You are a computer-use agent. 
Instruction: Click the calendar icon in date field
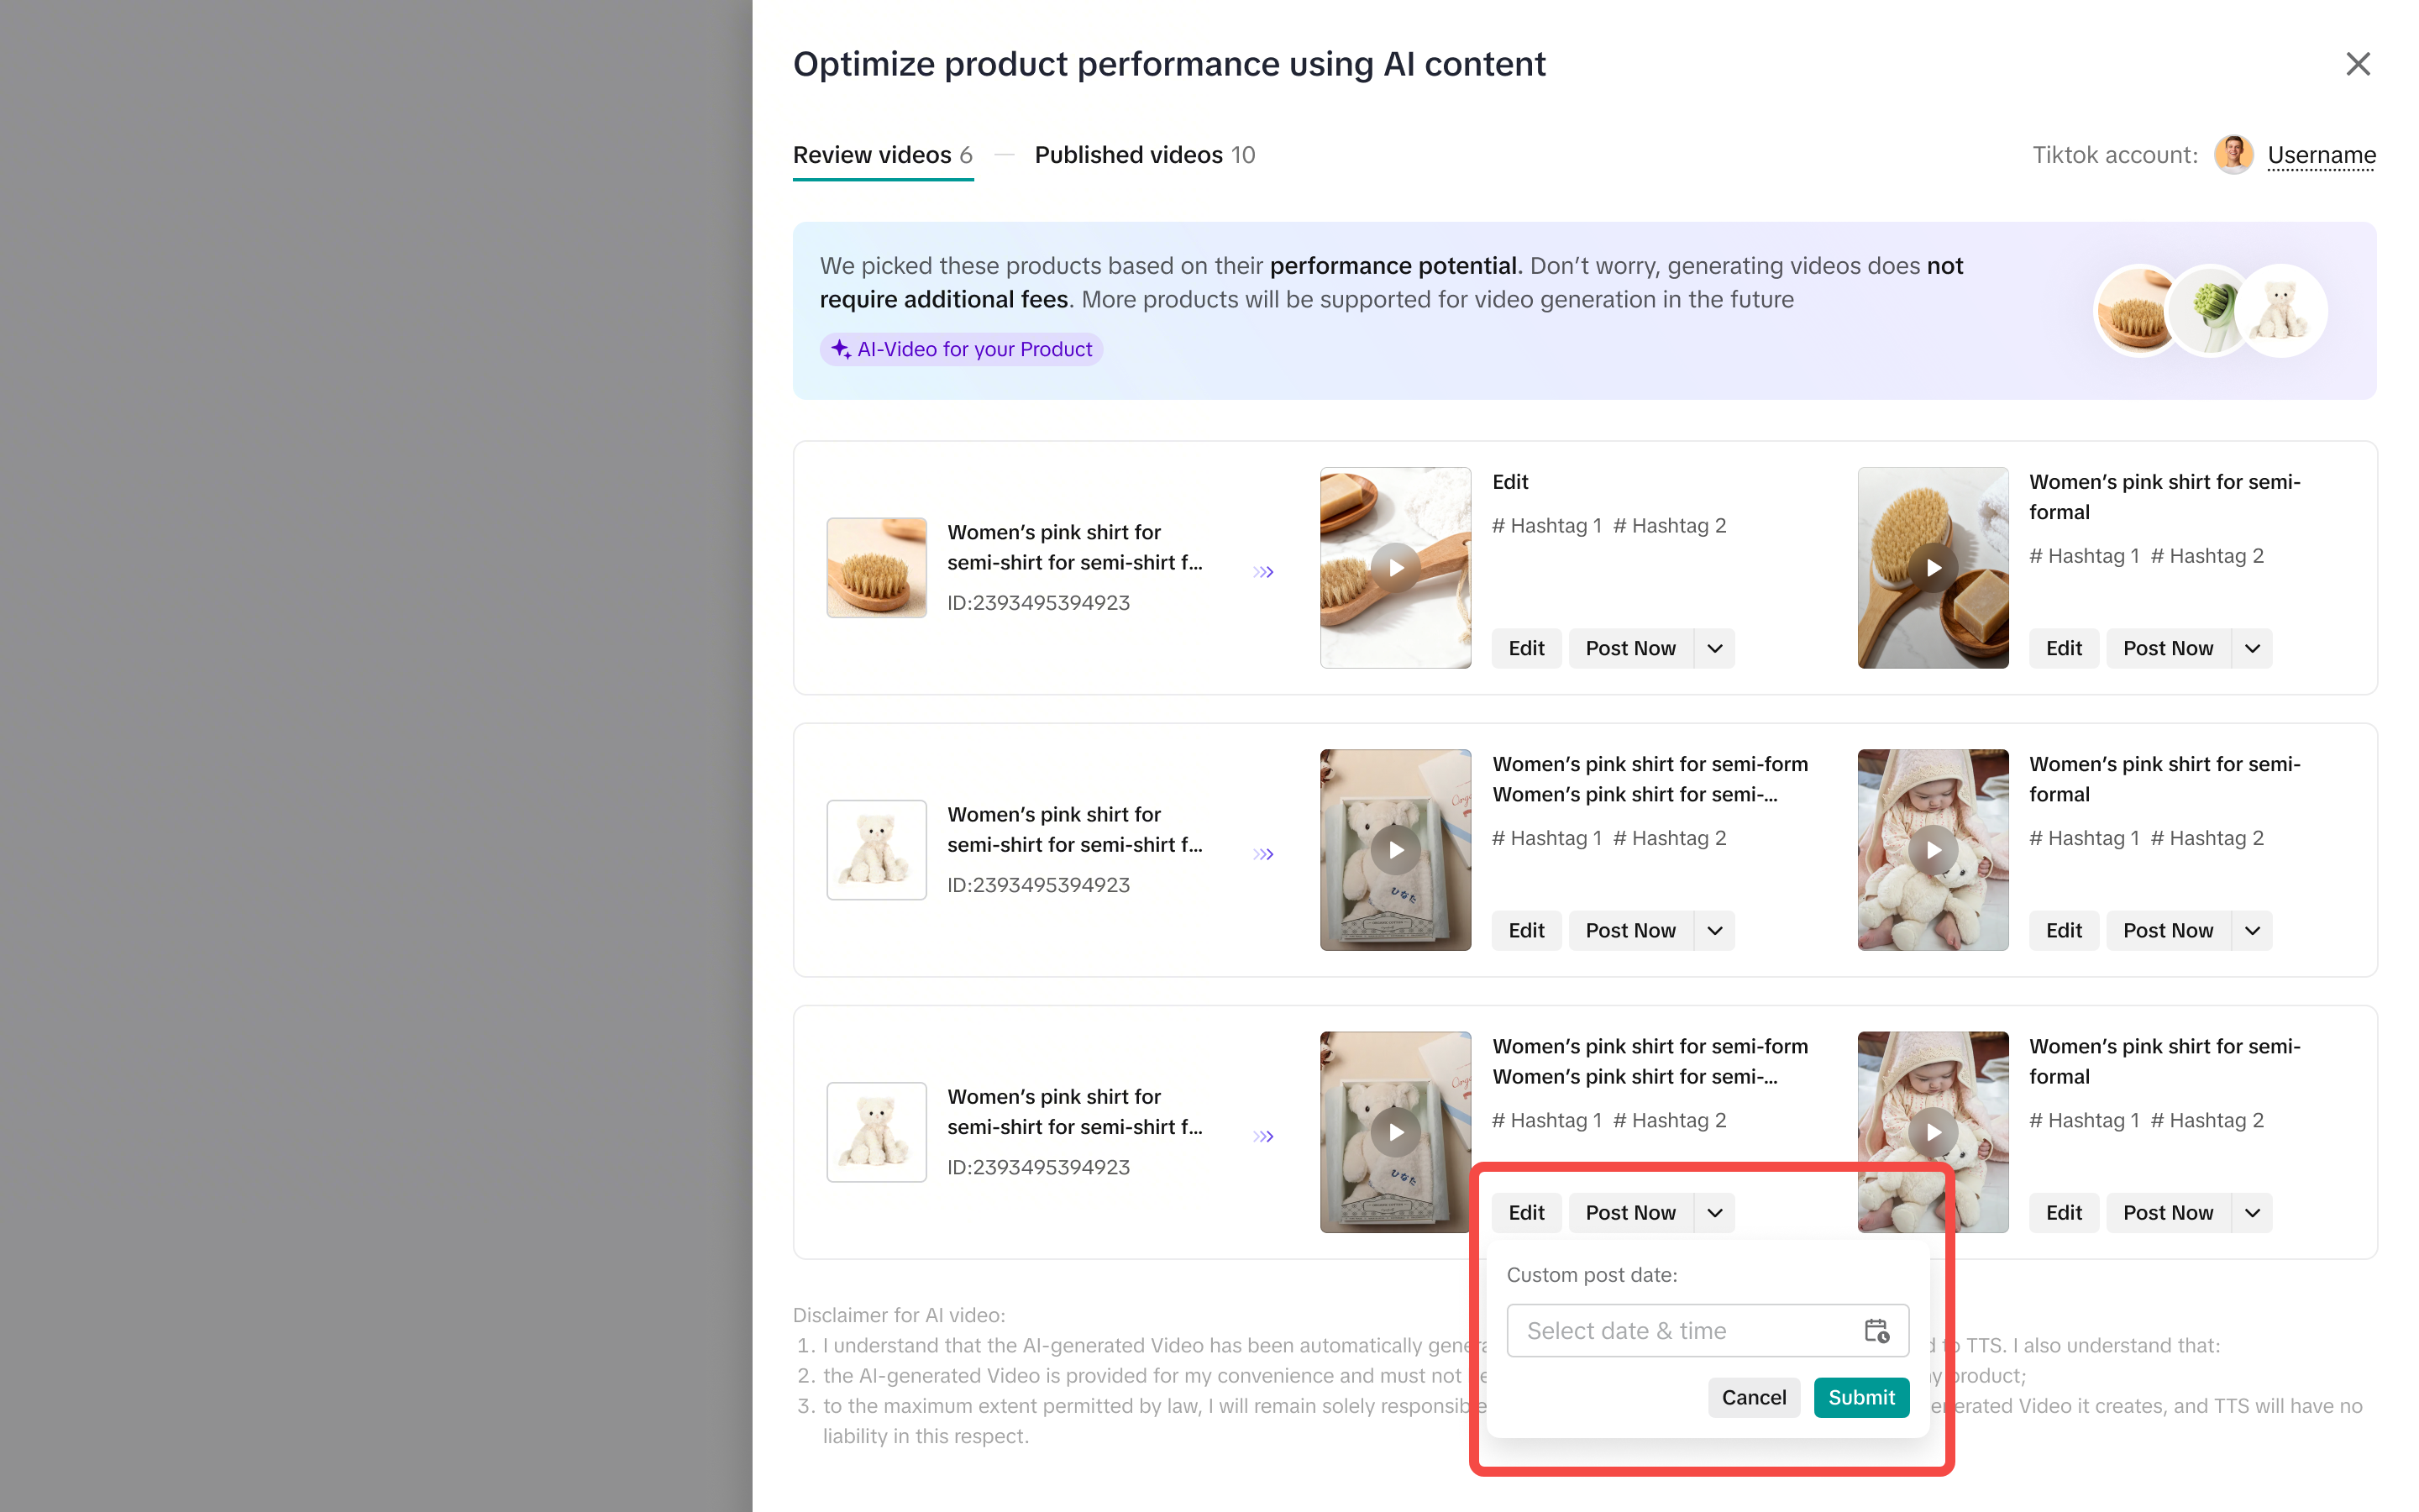[x=1876, y=1330]
